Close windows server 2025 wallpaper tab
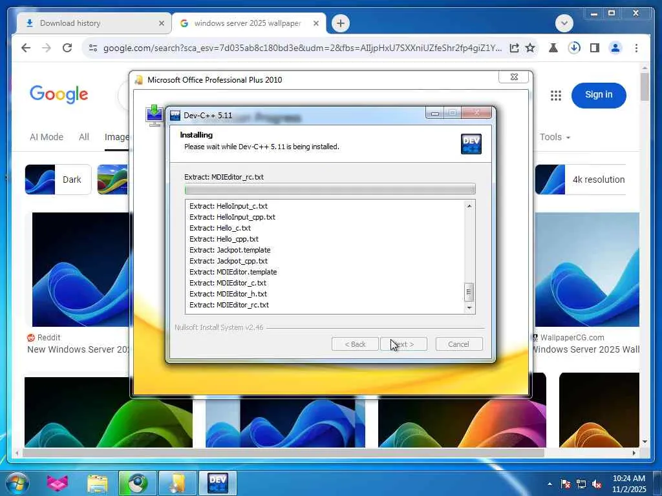 [x=315, y=24]
